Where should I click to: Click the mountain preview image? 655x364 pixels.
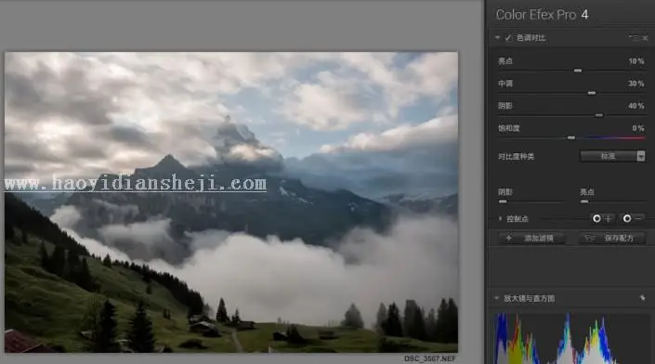pyautogui.click(x=231, y=202)
